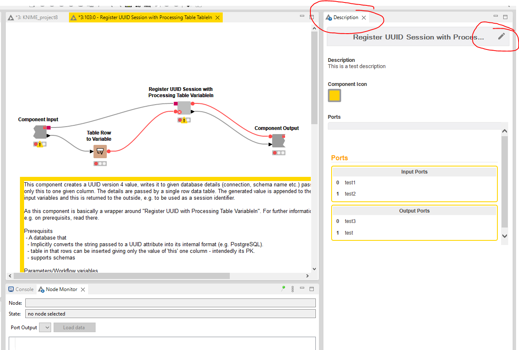Maximize the Description panel
This screenshot has width=519, height=350.
click(x=505, y=17)
